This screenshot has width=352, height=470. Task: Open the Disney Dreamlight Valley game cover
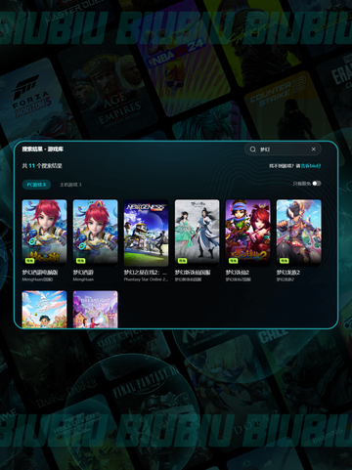(95, 309)
